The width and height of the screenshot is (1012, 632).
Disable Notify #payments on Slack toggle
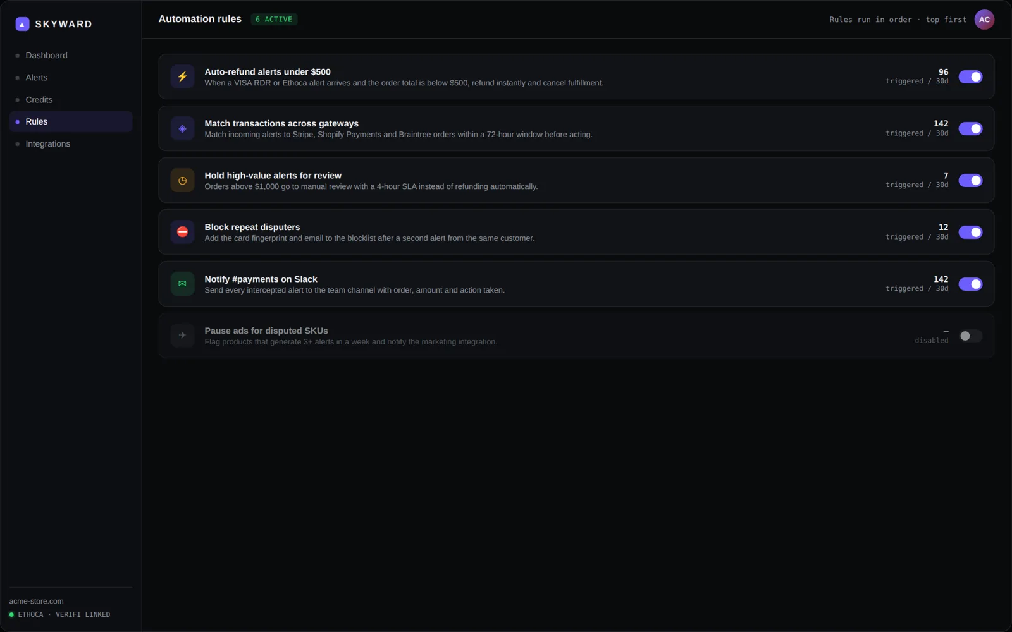(x=970, y=284)
